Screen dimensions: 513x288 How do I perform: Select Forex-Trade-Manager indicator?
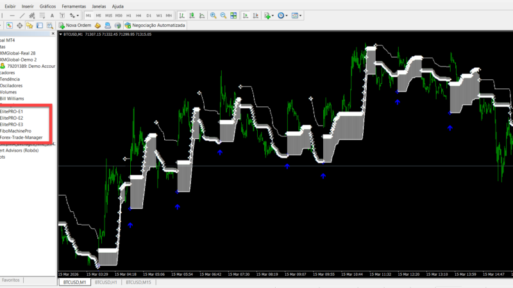[21, 138]
